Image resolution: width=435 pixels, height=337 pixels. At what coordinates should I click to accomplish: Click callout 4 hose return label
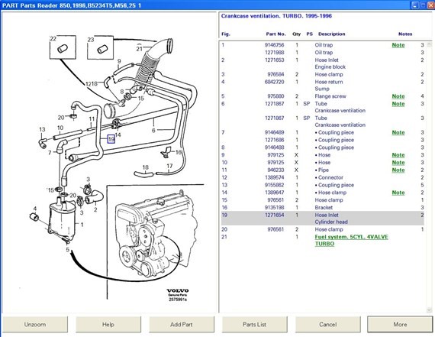[34, 209]
